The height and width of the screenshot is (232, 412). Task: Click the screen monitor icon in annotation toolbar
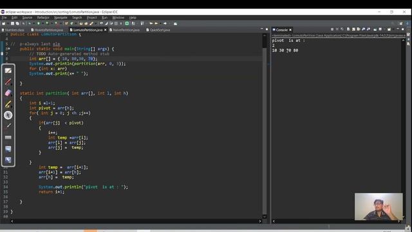tap(8, 149)
